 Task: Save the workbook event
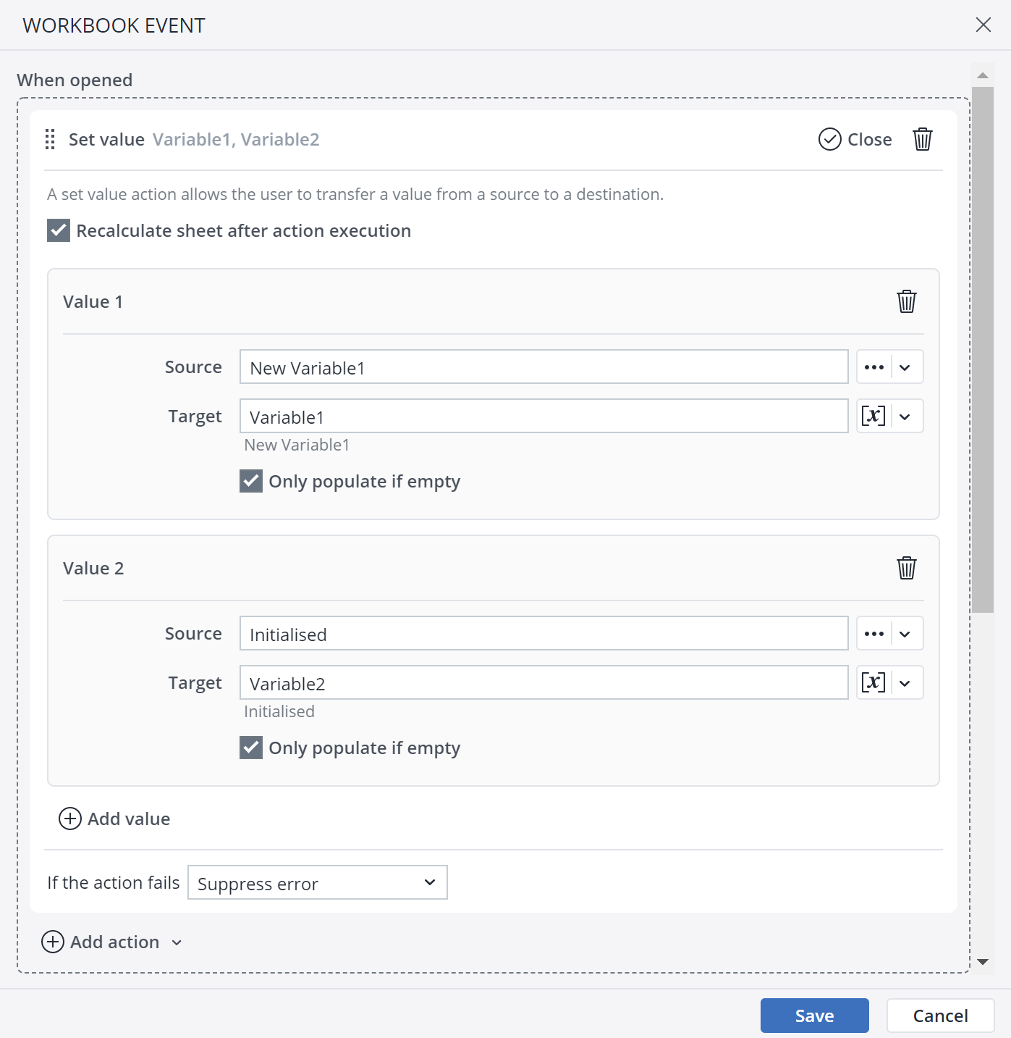coord(815,1016)
